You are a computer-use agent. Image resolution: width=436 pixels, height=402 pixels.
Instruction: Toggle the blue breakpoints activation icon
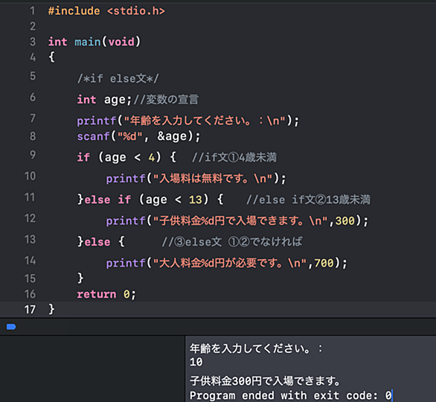[11, 327]
